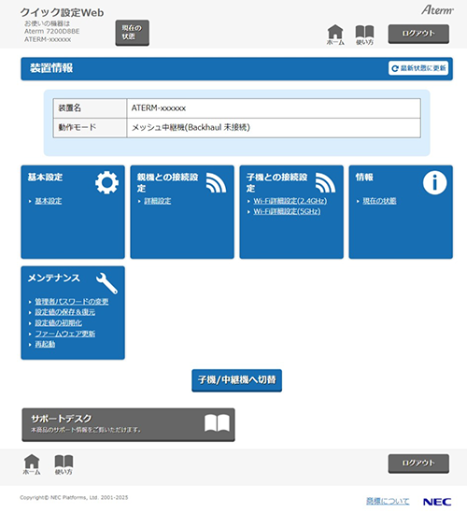Open the Wi-Fi詳細設定(5GHz) link
The height and width of the screenshot is (513, 467).
(287, 211)
